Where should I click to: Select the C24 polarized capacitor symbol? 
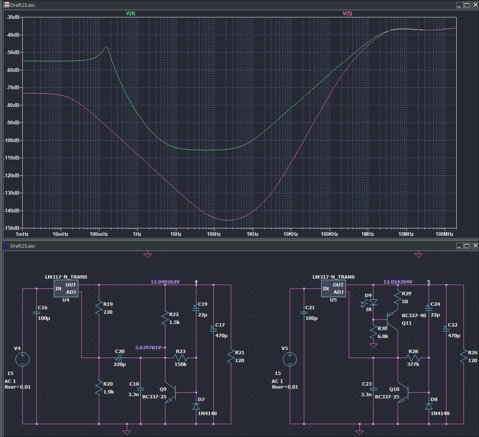429,308
